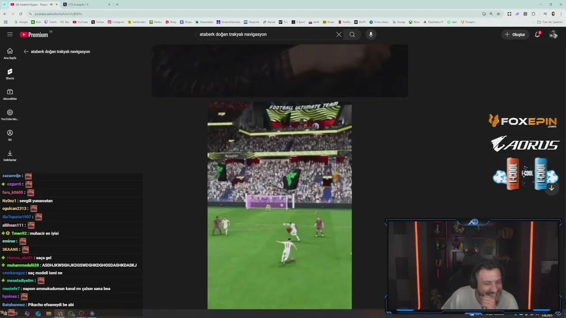Click chat message 'saç modeli ismi ne'
Screen dimensions: 566x318
(x=45, y=273)
